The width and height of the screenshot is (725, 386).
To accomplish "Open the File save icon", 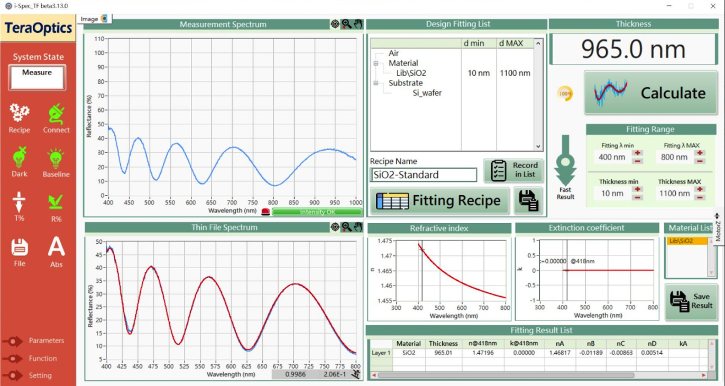I will (20, 247).
